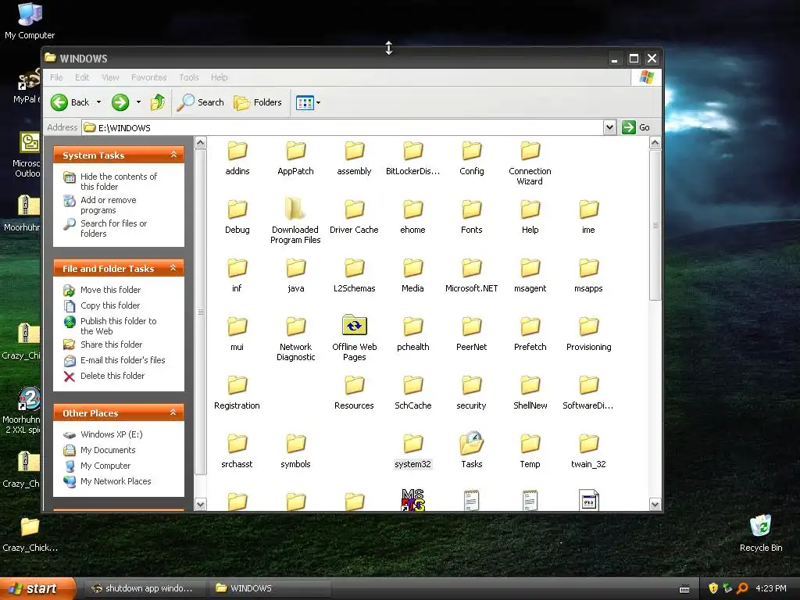This screenshot has width=800, height=600.
Task: Click the Start button
Action: click(37, 589)
